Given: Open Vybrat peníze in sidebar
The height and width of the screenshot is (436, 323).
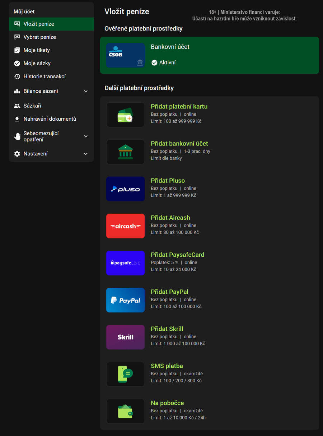Looking at the screenshot, I should tap(39, 37).
